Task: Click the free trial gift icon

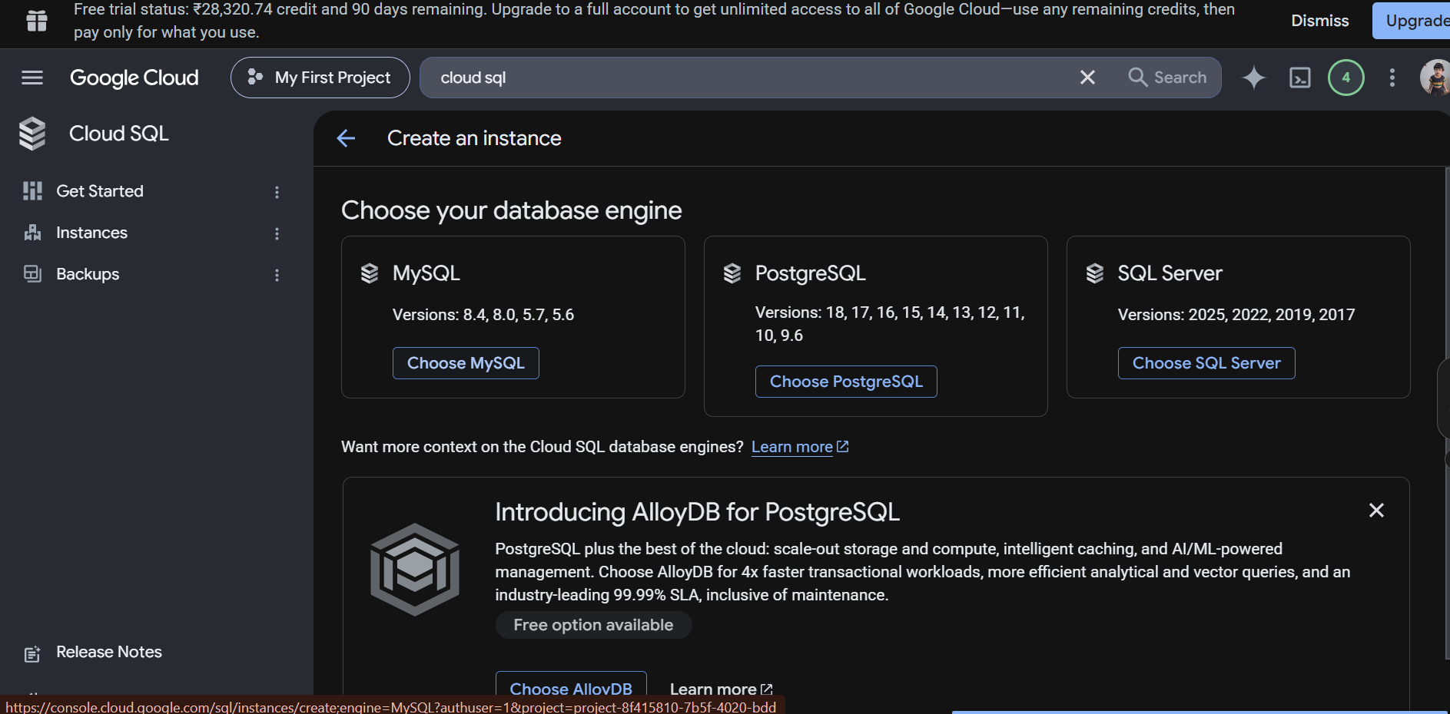Action: [x=36, y=21]
